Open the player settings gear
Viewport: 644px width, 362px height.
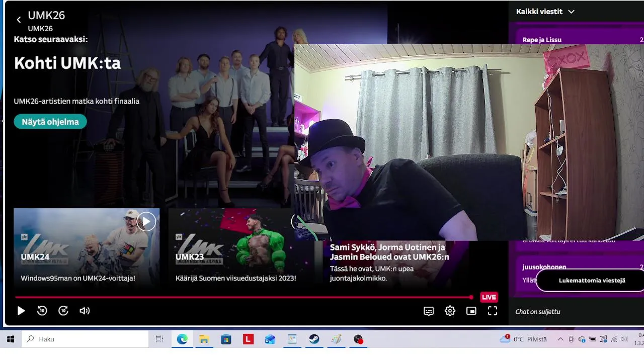click(450, 311)
